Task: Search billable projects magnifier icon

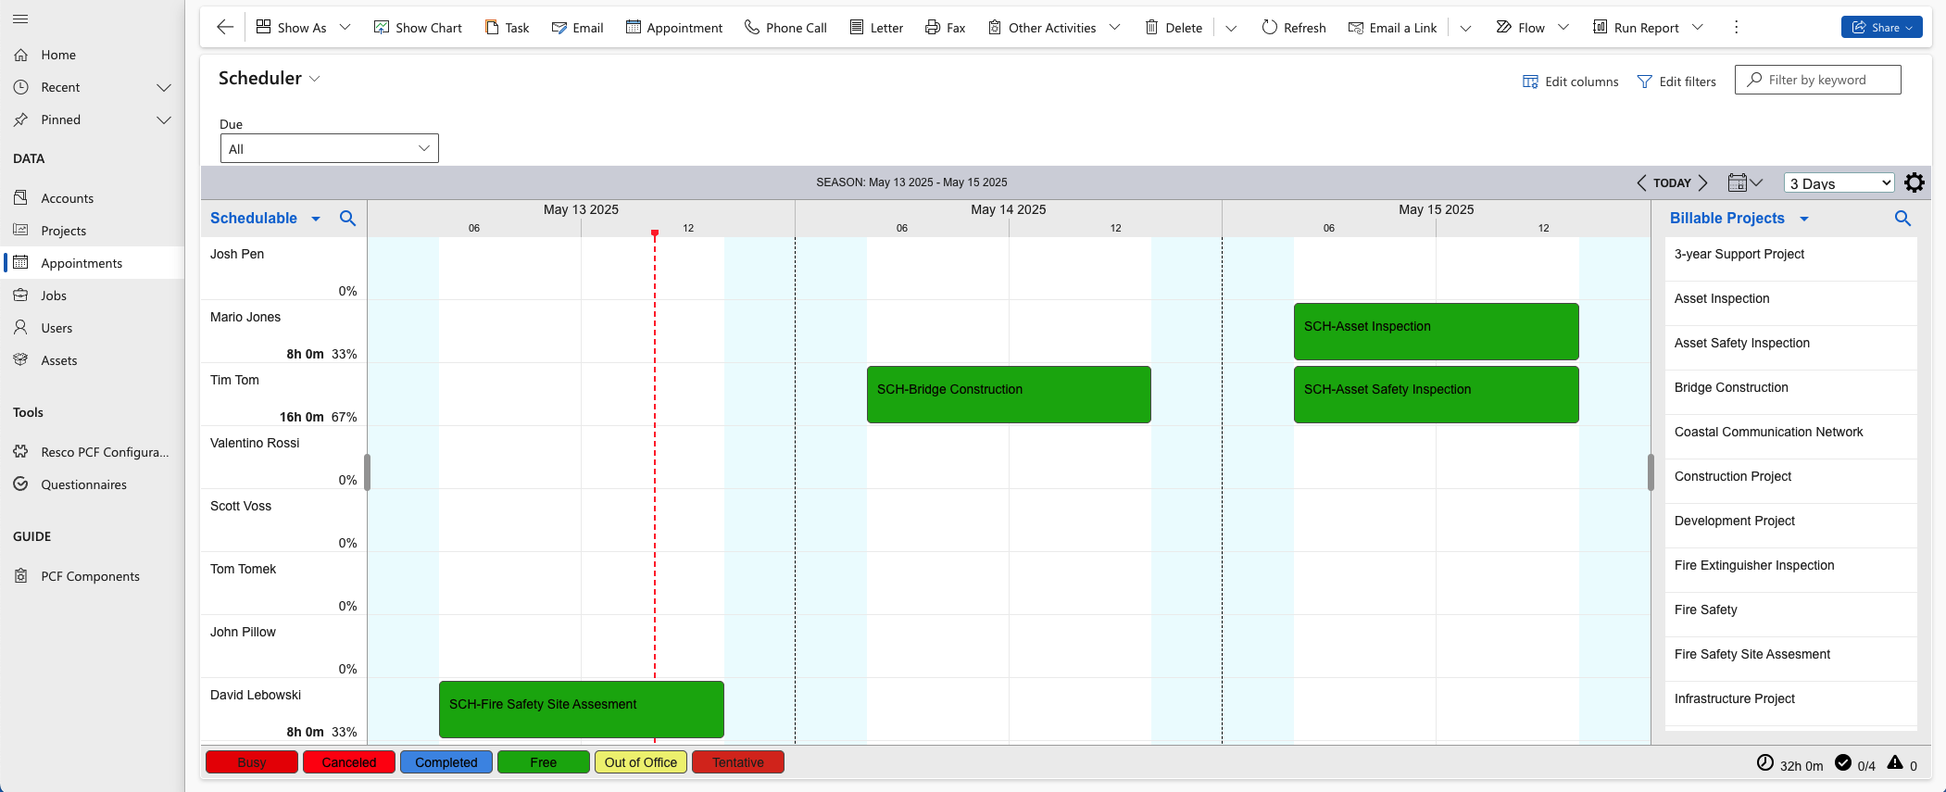Action: [x=1902, y=218]
